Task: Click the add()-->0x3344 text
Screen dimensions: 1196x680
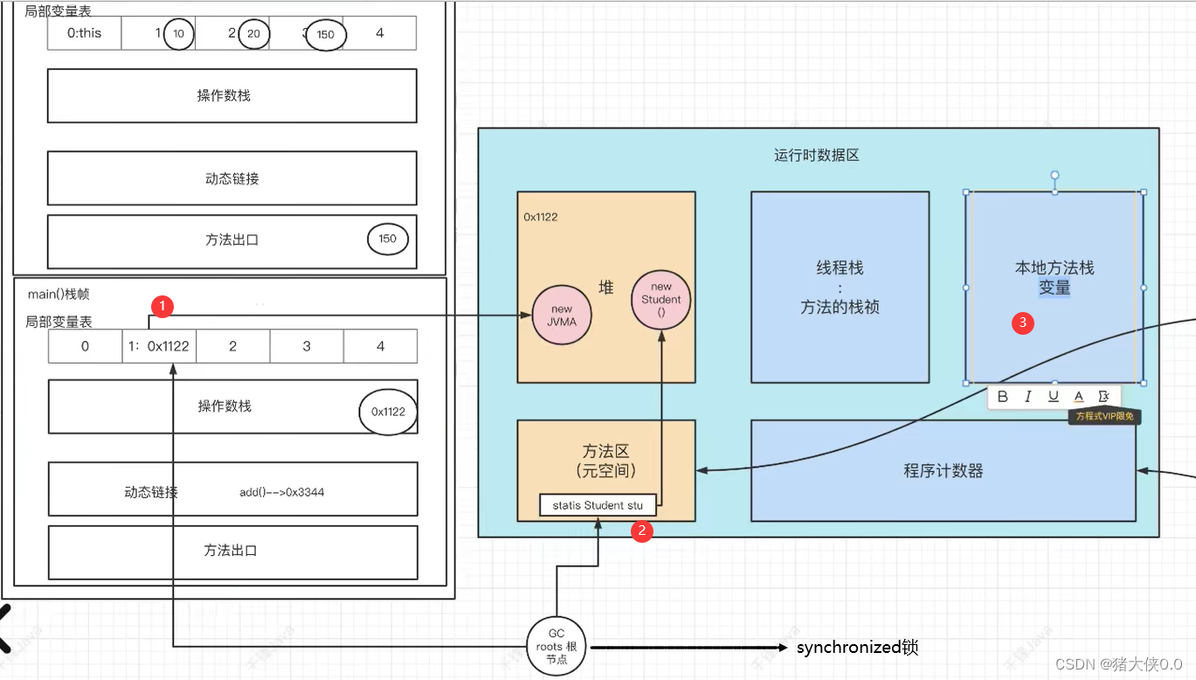Action: (x=282, y=492)
